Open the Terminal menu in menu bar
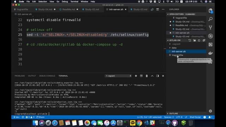 75,1
